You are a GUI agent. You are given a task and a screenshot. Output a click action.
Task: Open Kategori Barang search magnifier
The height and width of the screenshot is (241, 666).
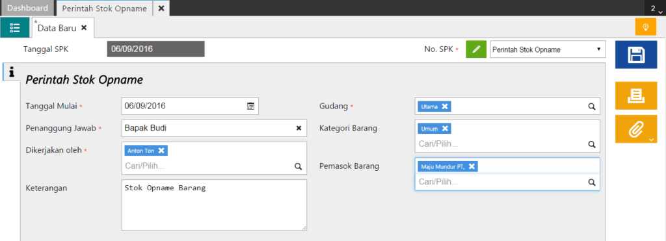(592, 144)
